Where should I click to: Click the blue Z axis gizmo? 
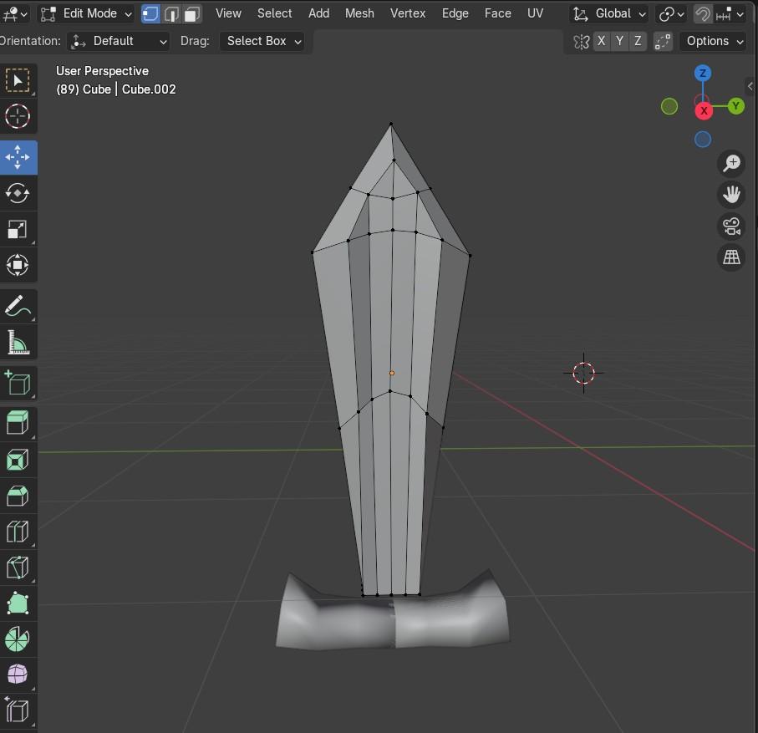[x=703, y=74]
